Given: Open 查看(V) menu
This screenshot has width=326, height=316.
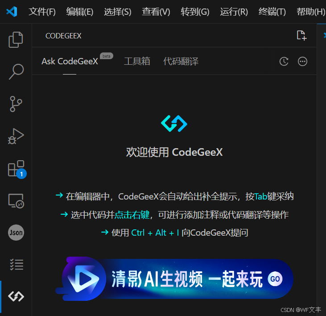Looking at the screenshot, I should pyautogui.click(x=156, y=12).
